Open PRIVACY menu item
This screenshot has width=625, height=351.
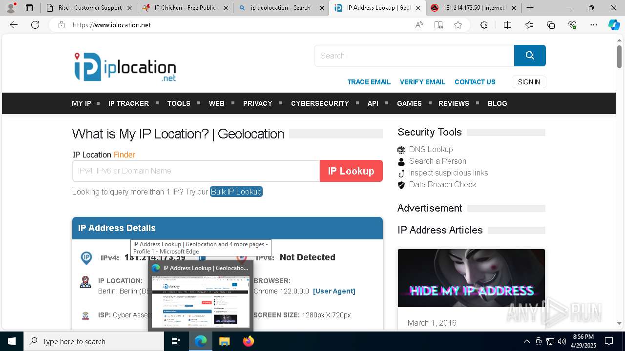point(258,103)
